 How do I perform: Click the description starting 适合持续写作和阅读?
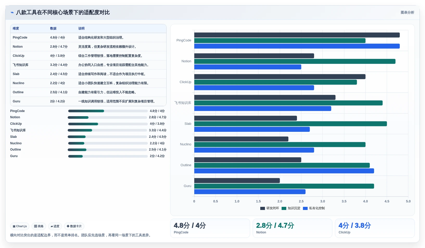(113, 74)
